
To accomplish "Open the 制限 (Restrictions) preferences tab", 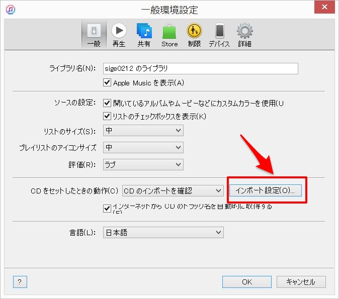I will click(194, 35).
